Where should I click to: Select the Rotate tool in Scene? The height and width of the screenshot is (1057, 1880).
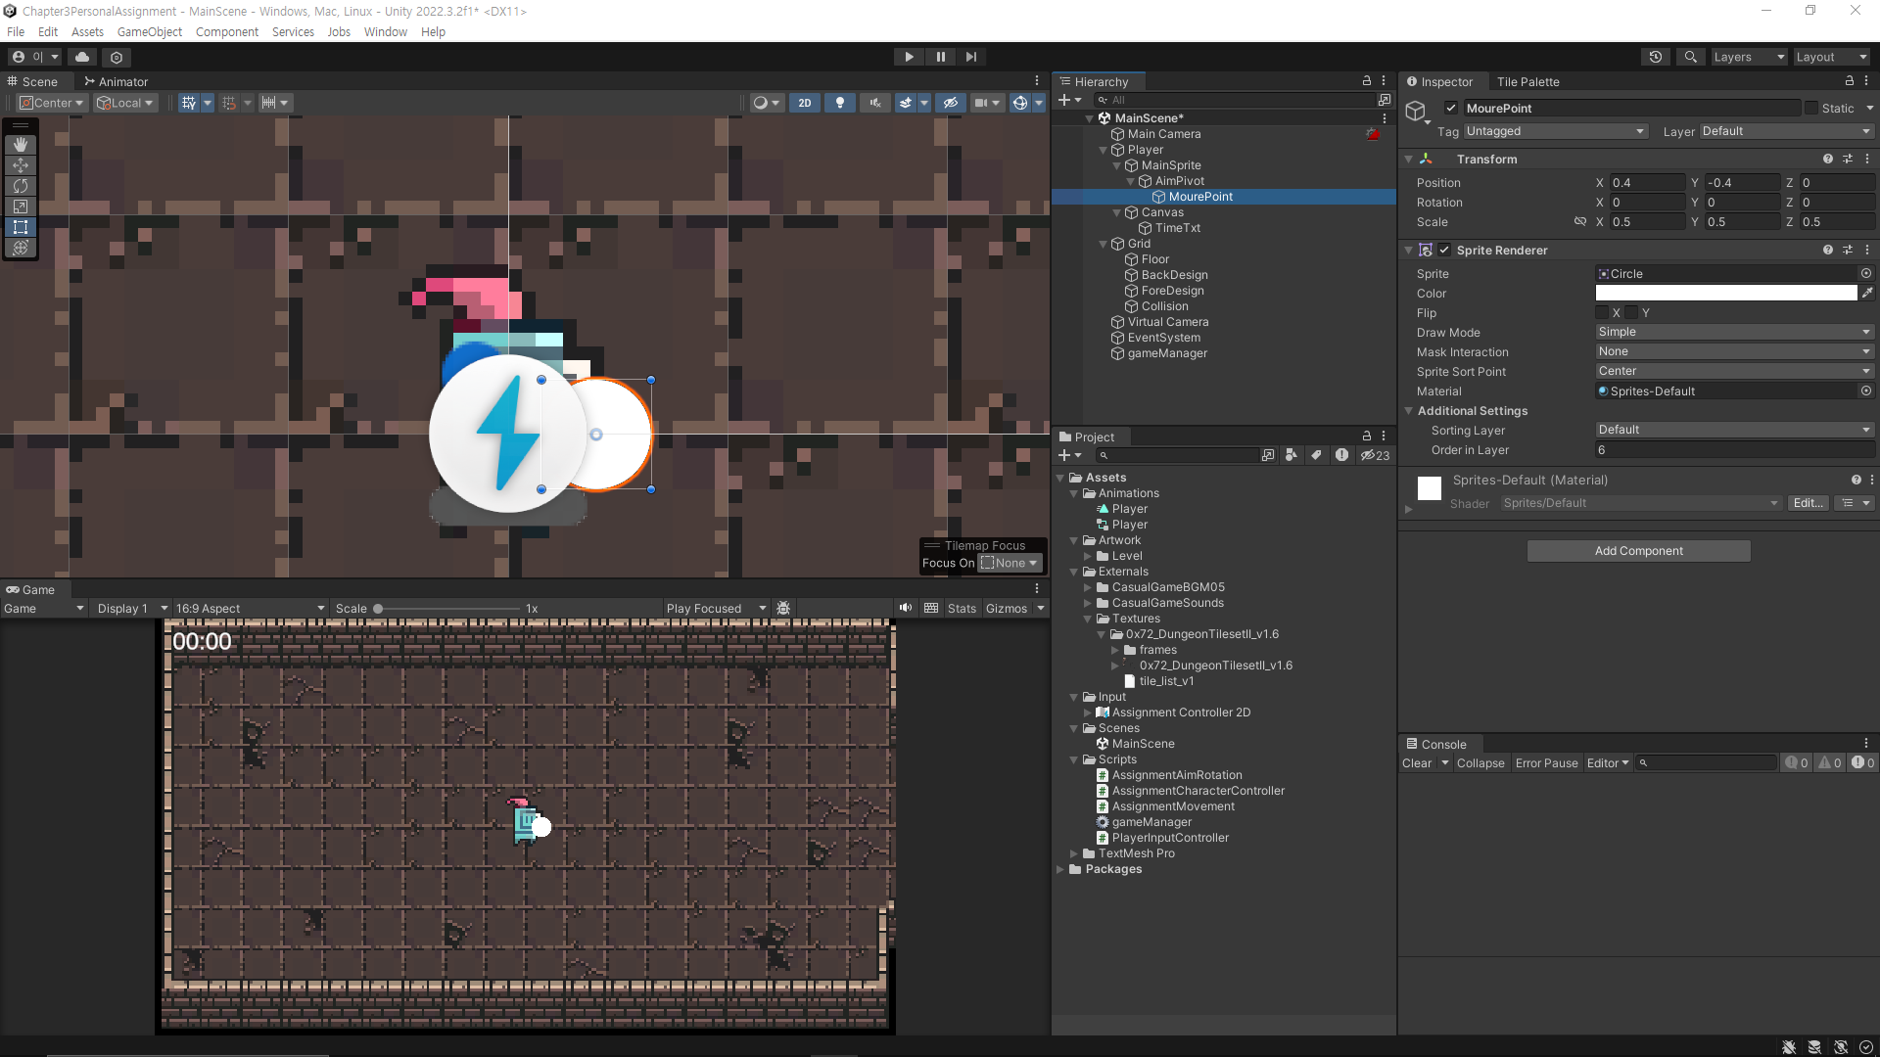click(21, 186)
